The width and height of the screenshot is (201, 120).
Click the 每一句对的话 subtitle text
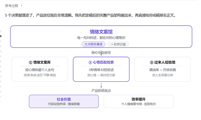[101, 38]
